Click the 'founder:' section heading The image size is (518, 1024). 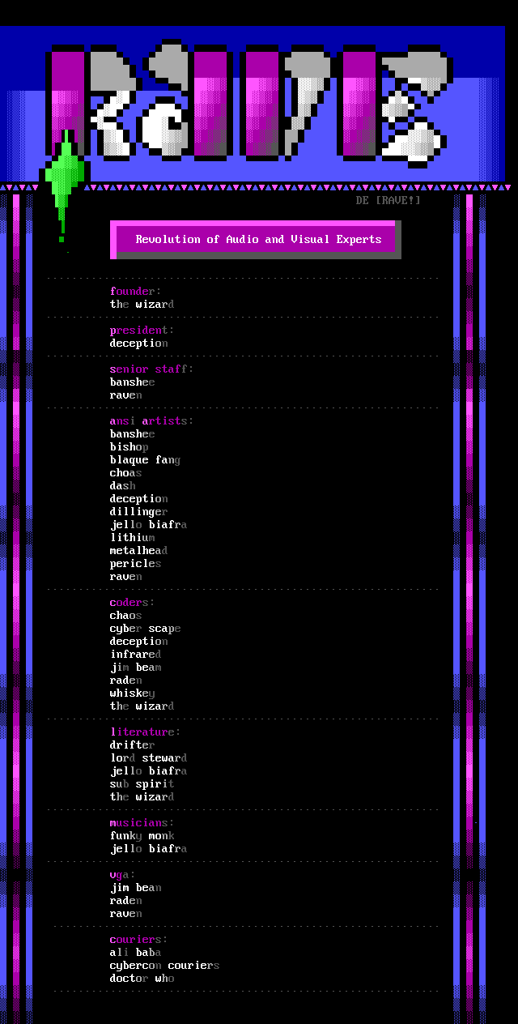point(135,292)
